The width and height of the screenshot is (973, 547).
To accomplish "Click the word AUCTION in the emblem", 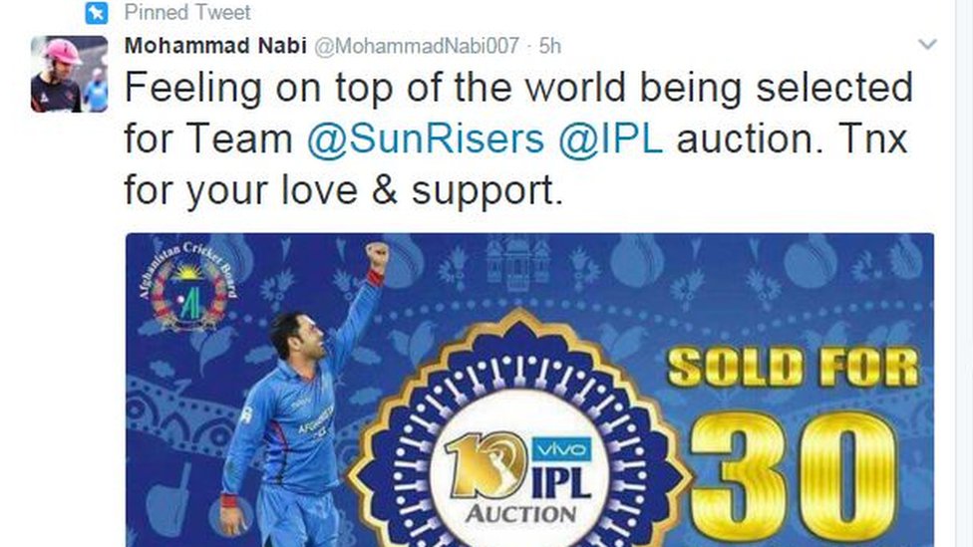I will (x=521, y=513).
